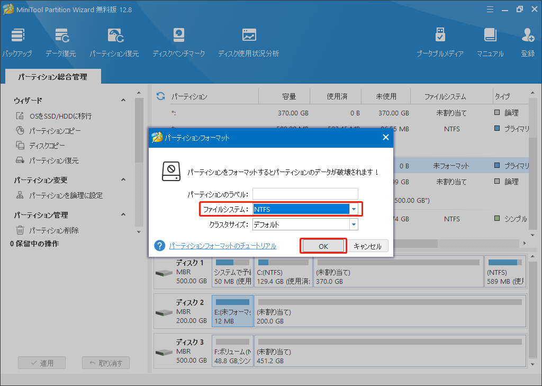Image resolution: width=542 pixels, height=386 pixels.
Task: Launch データ復元 from toolbar
Action: coord(61,42)
